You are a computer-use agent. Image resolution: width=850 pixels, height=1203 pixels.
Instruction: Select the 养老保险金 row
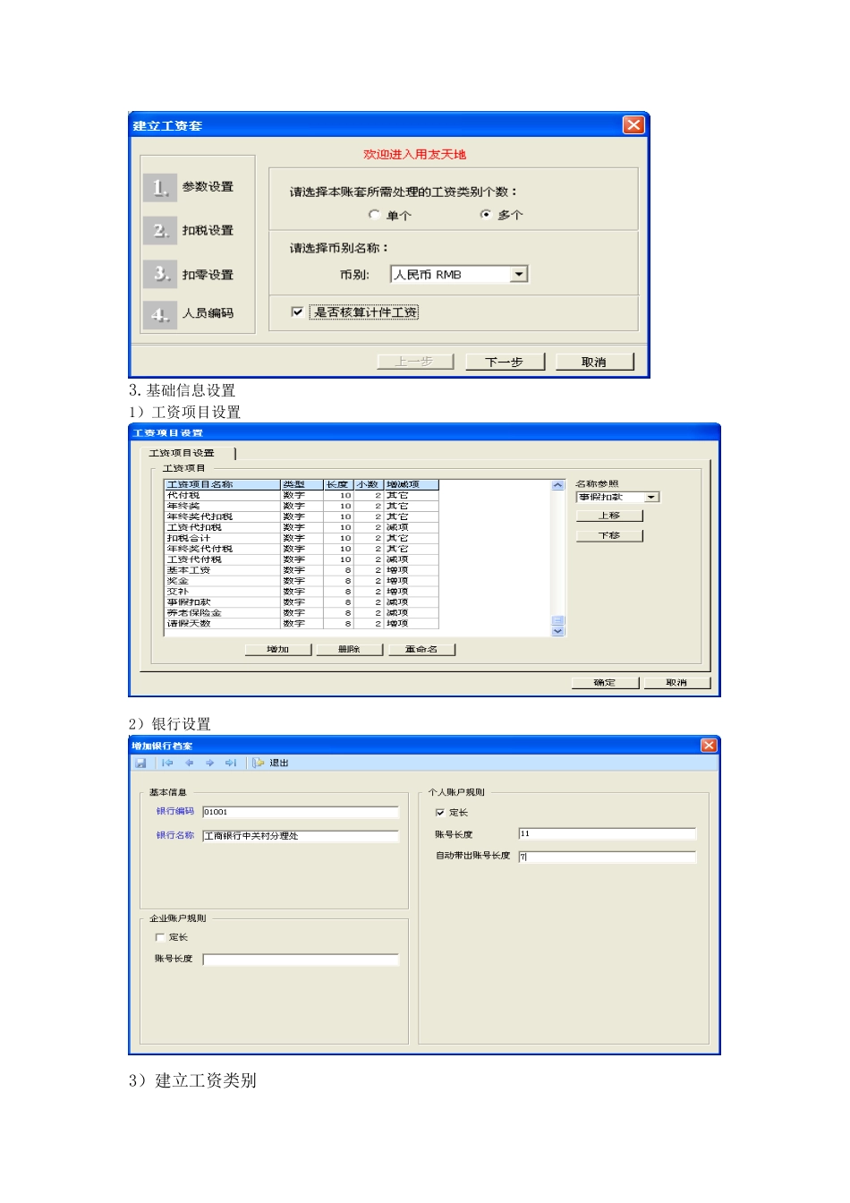(302, 613)
